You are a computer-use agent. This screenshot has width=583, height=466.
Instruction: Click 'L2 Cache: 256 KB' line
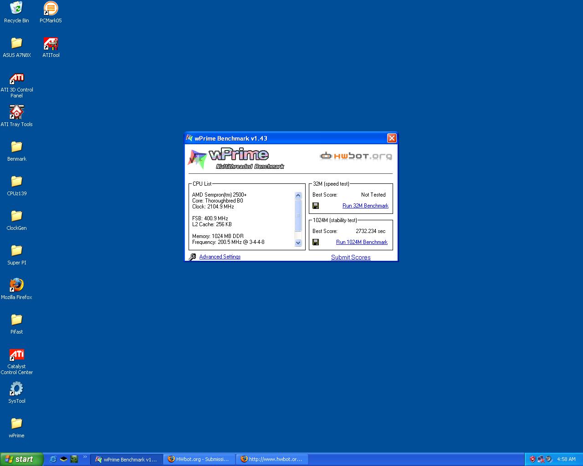click(x=212, y=224)
